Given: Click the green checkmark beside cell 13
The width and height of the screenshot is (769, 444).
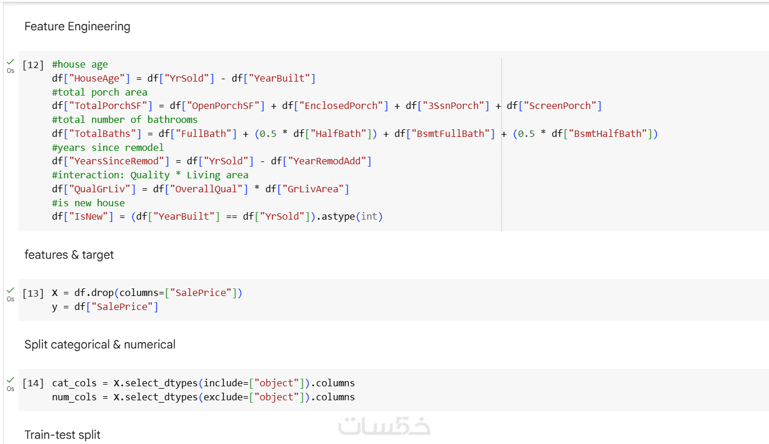Looking at the screenshot, I should tap(11, 290).
